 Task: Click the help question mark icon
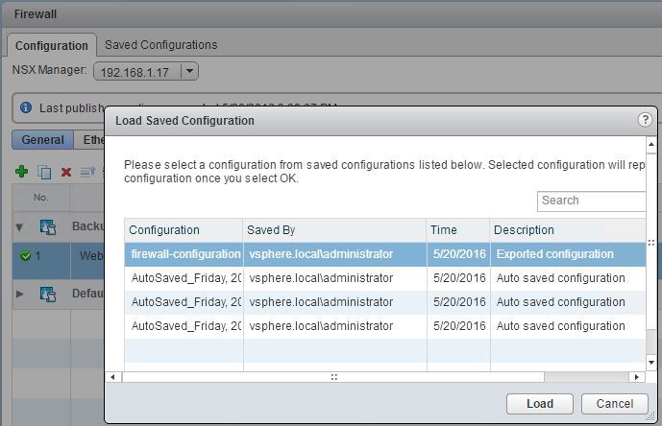[x=645, y=120]
